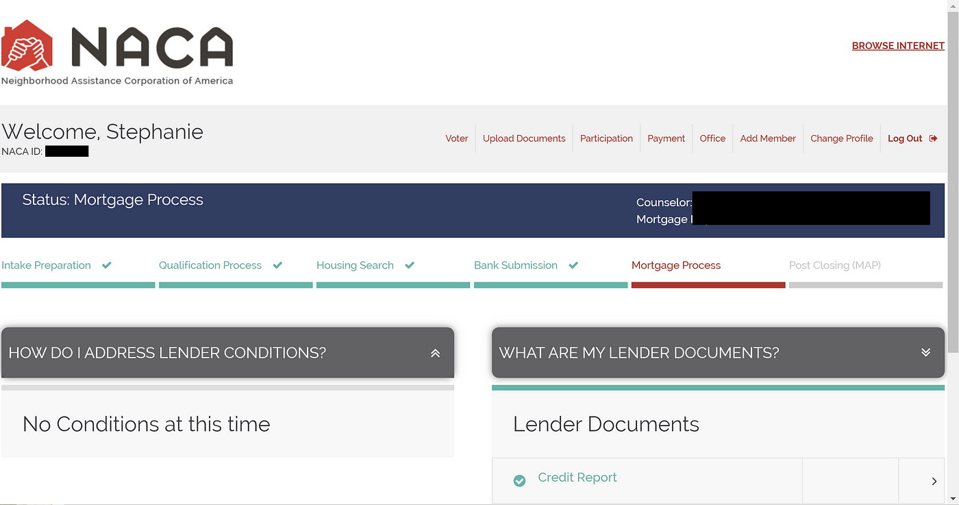Click Neighborhood Assistance Corporation of America tagline
This screenshot has height=505, width=959.
tap(117, 81)
